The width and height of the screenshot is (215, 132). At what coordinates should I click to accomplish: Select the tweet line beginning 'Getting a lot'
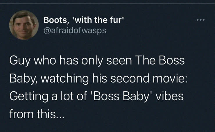click(96, 96)
